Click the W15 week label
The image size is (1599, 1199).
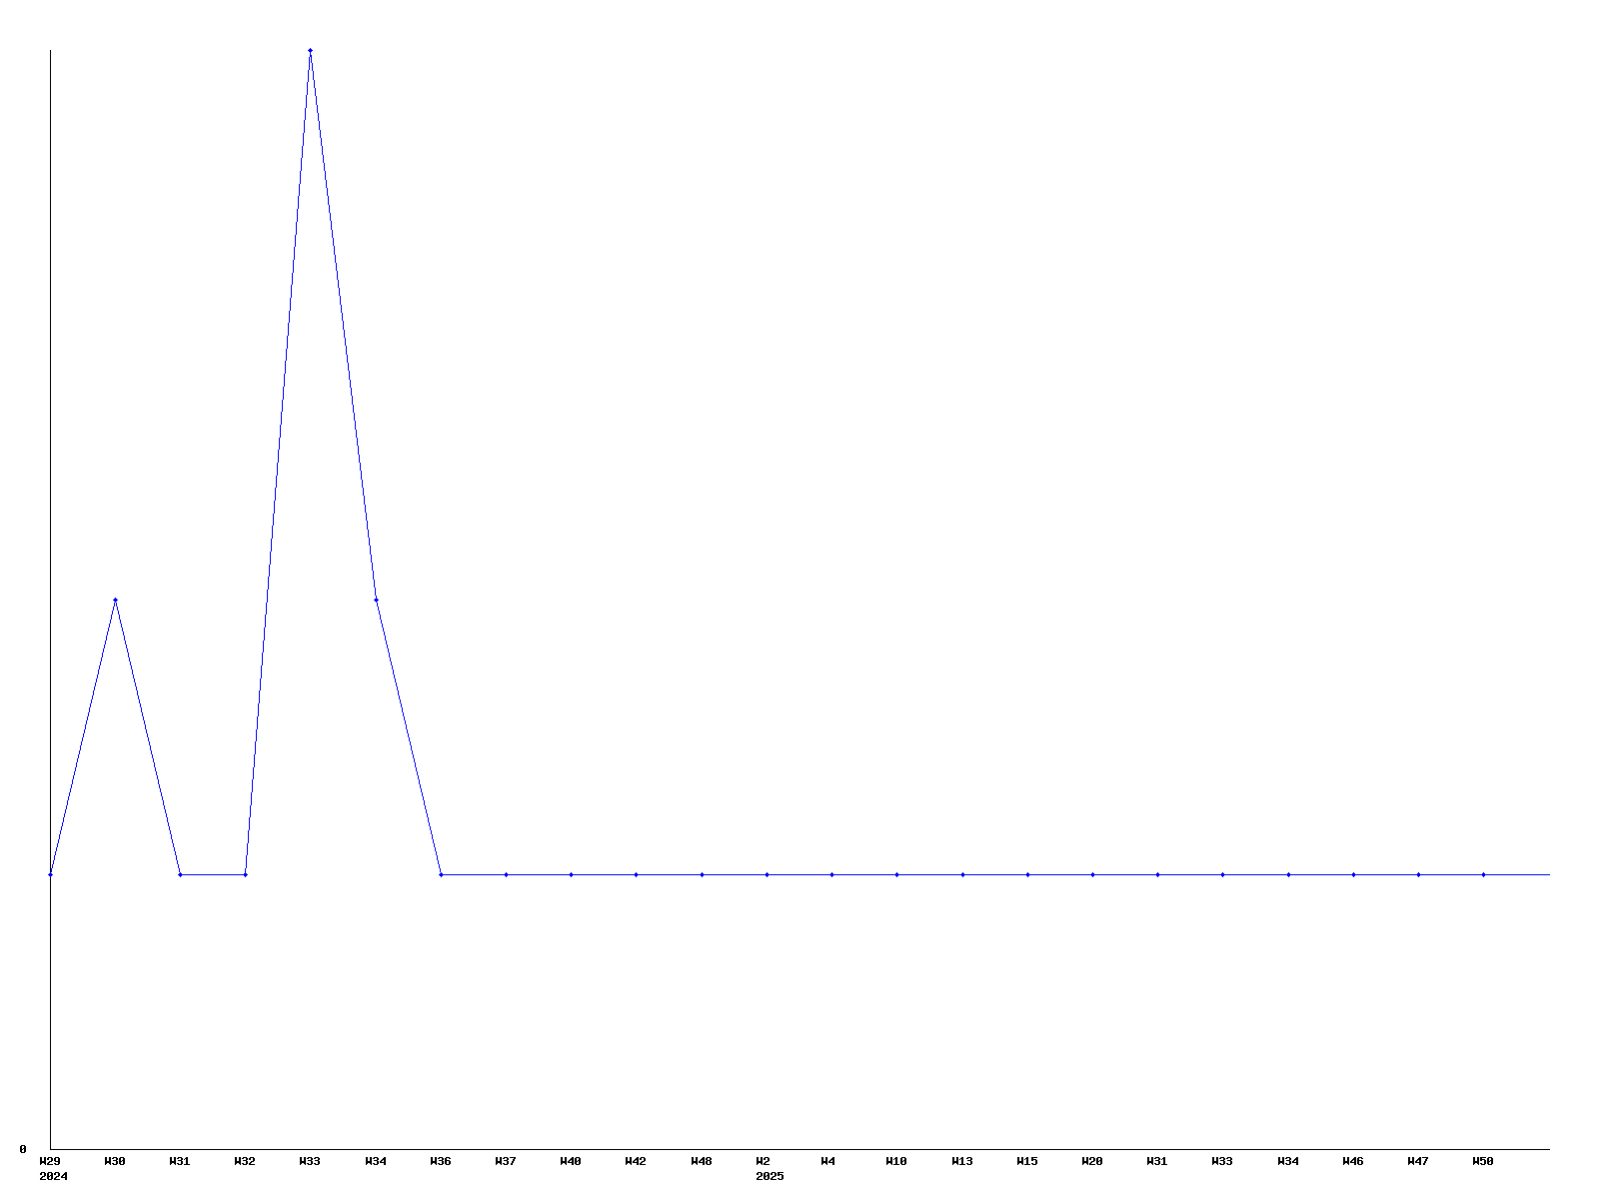click(1027, 1161)
